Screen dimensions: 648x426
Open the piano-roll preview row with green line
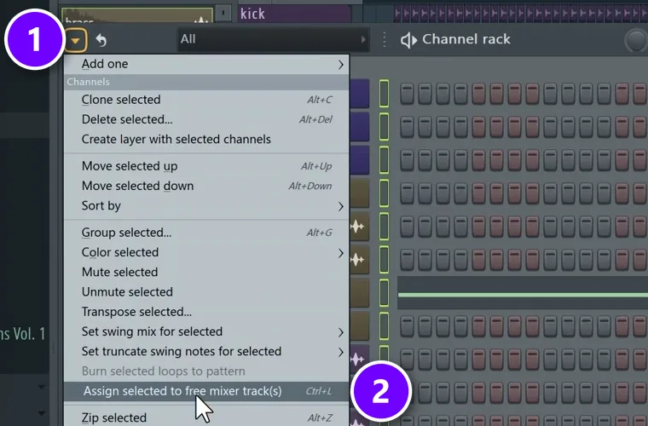[523, 293]
